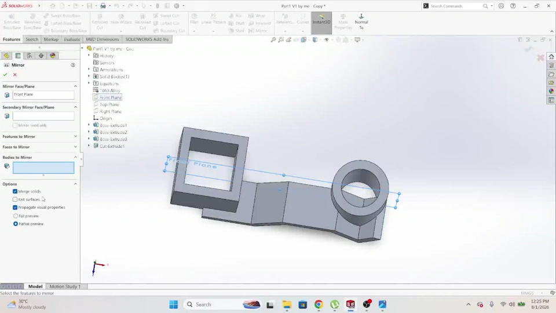The width and height of the screenshot is (556, 313).
Task: Click the Search Commands field
Action: [x=456, y=6]
